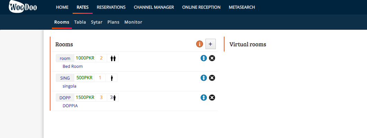This screenshot has width=367, height=138.
Task: Open CHANNEL MANAGER in the top navigation
Action: [154, 7]
